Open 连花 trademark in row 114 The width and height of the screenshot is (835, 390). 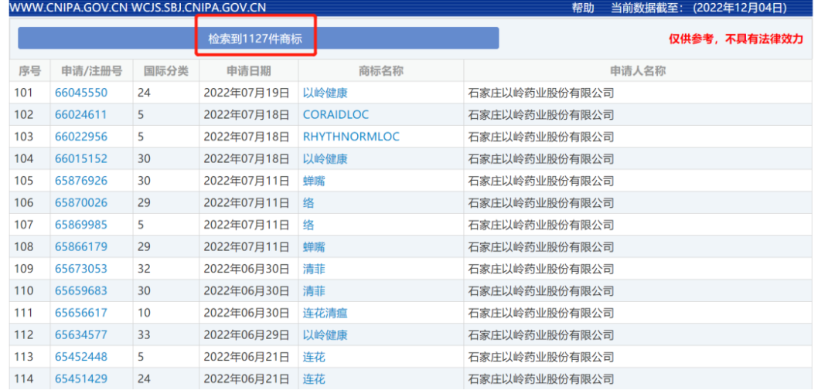pos(314,379)
